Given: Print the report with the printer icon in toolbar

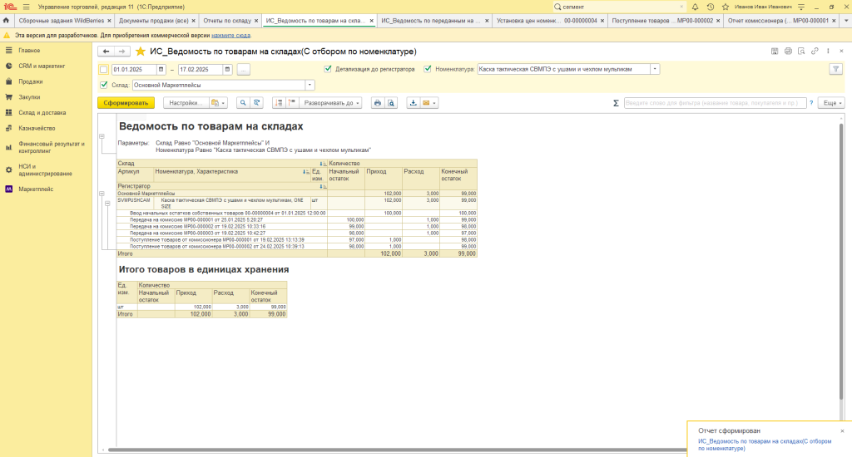Looking at the screenshot, I should tap(378, 102).
